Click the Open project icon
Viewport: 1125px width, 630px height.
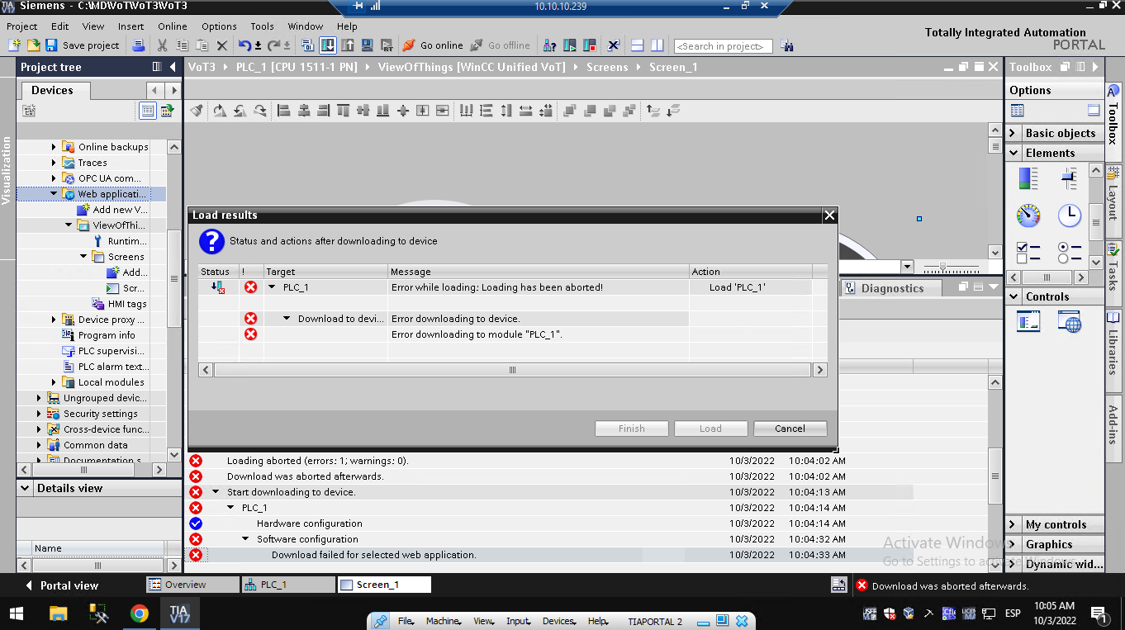34,45
